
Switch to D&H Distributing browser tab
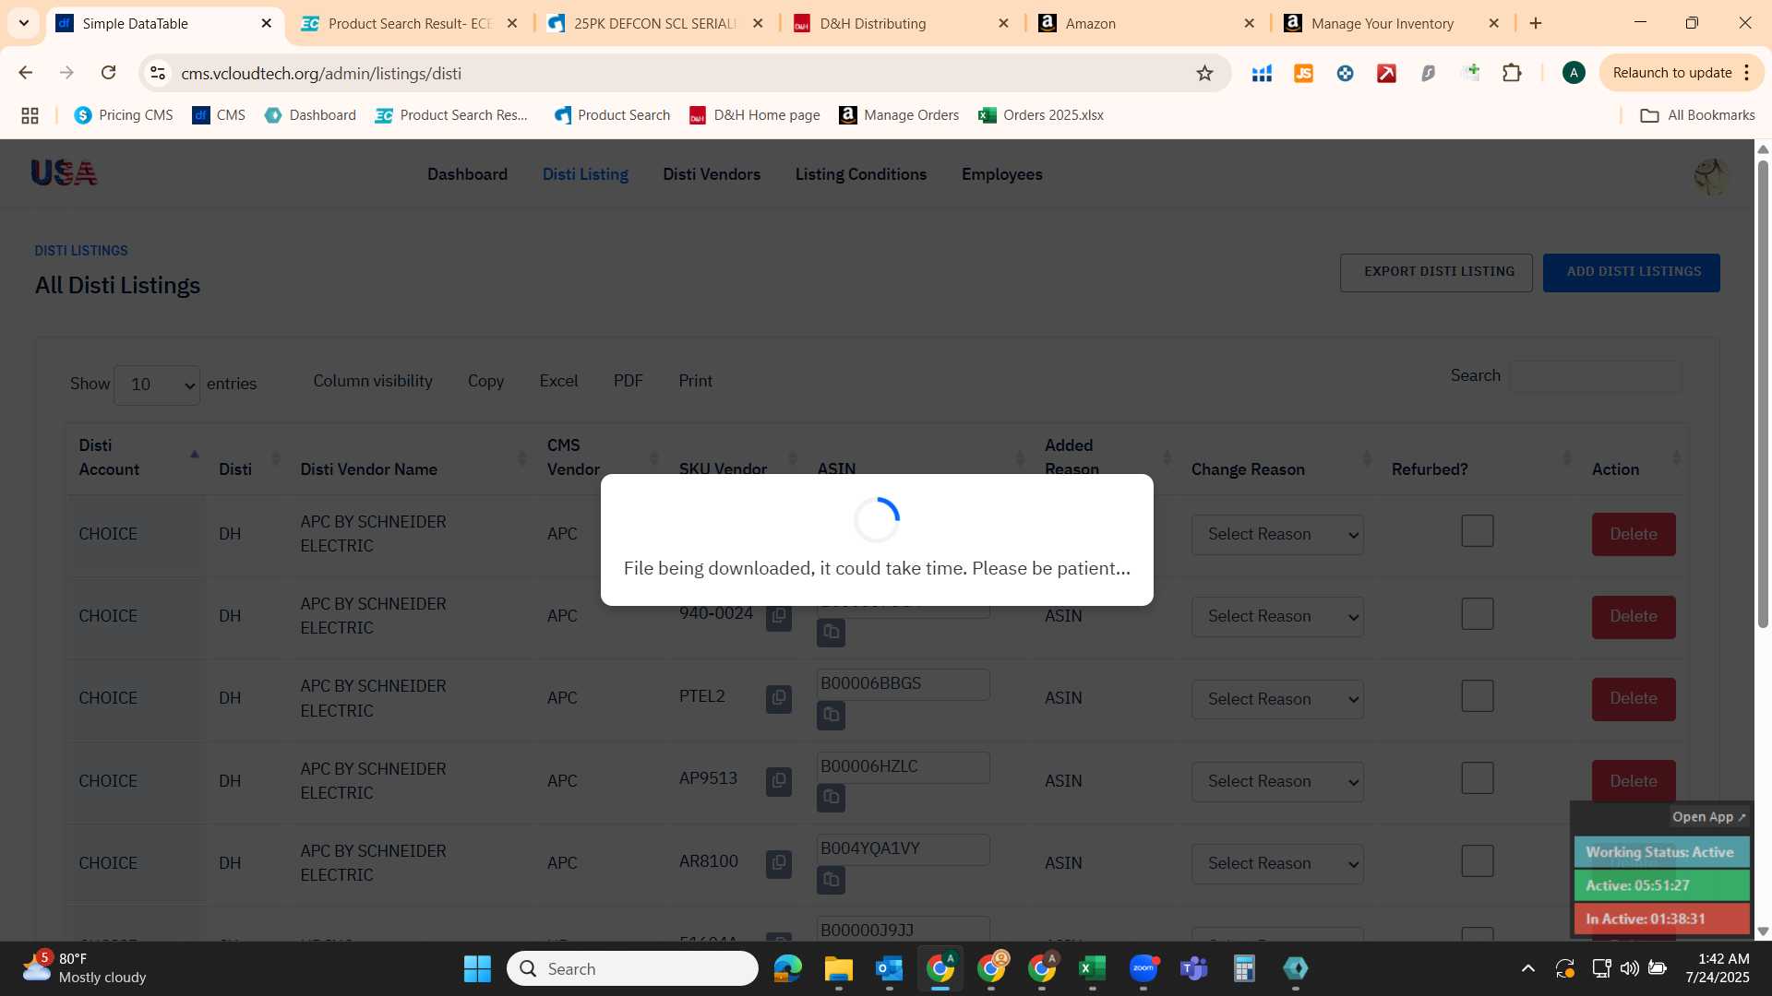[x=901, y=24]
